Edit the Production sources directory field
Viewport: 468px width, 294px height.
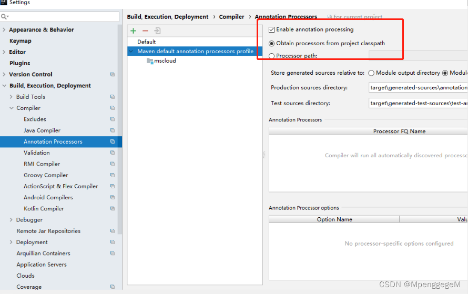coord(418,87)
